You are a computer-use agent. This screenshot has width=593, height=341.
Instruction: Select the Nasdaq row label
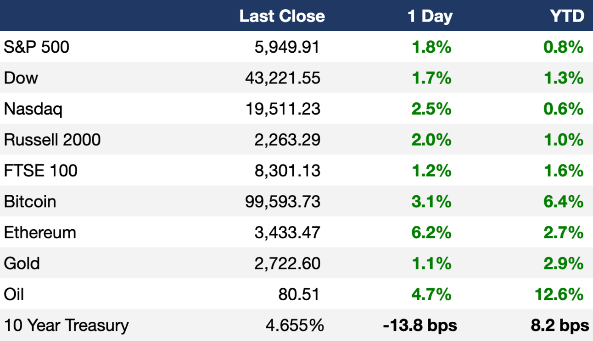pyautogui.click(x=33, y=109)
